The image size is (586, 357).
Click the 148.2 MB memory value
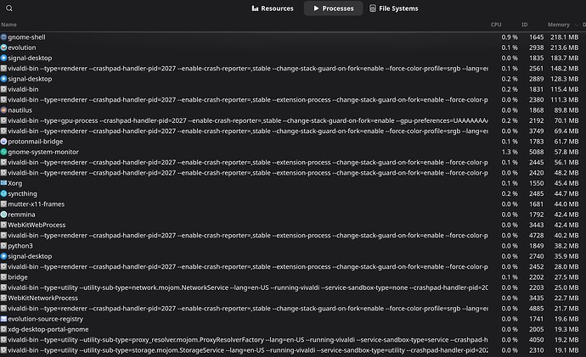[564, 69]
